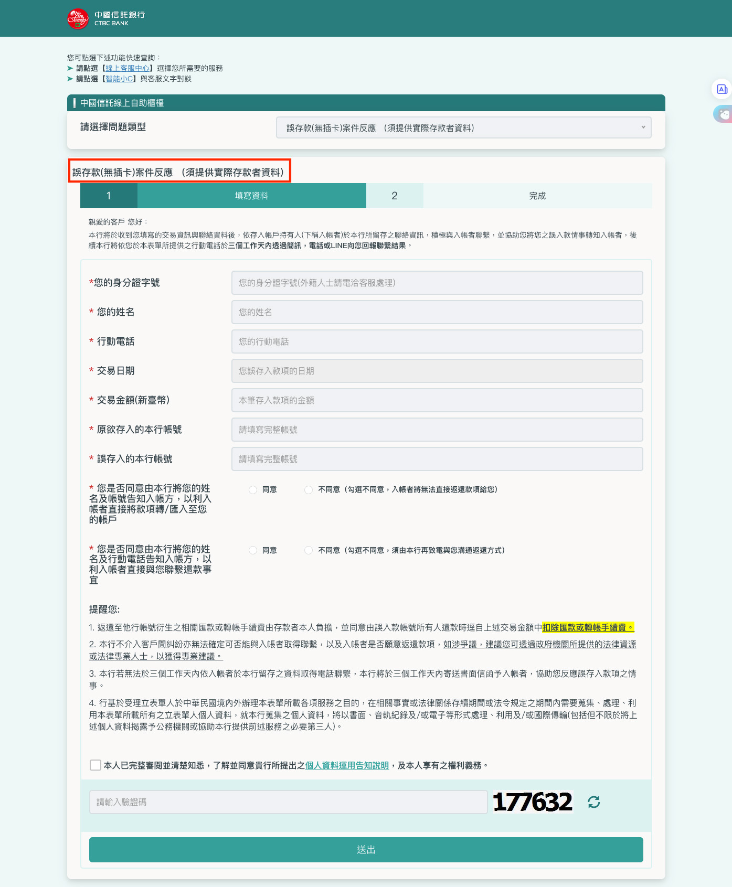Open the 個人資料運用告知說明 link
The width and height of the screenshot is (732, 887).
[x=347, y=765]
